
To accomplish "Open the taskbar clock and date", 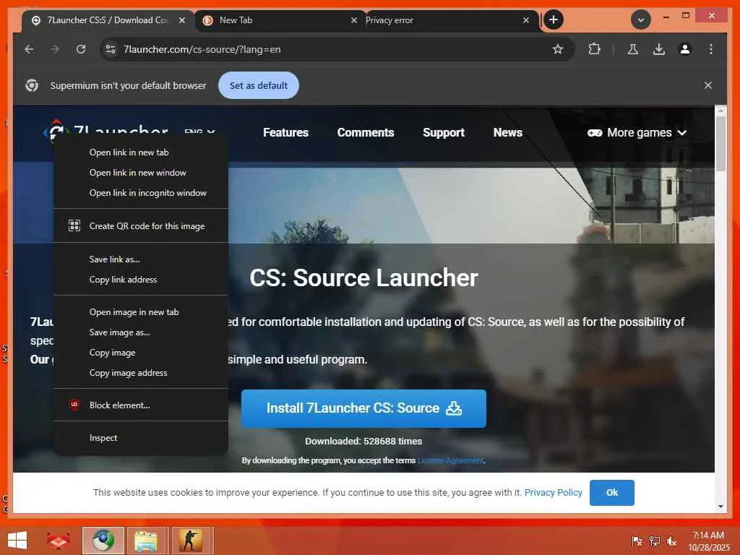I will click(x=708, y=541).
